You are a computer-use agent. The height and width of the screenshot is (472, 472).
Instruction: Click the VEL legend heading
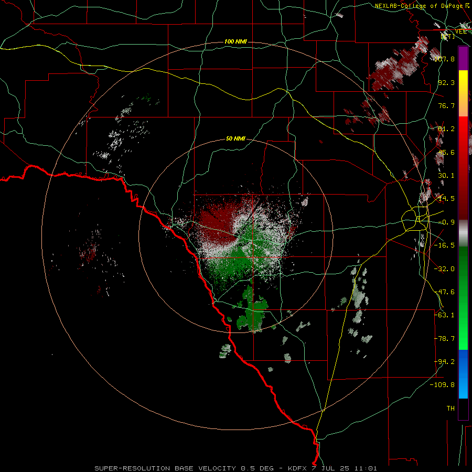click(460, 31)
